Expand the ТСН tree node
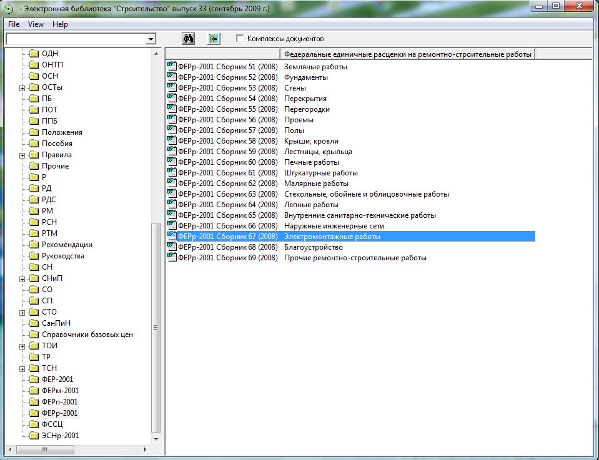 pos(22,369)
